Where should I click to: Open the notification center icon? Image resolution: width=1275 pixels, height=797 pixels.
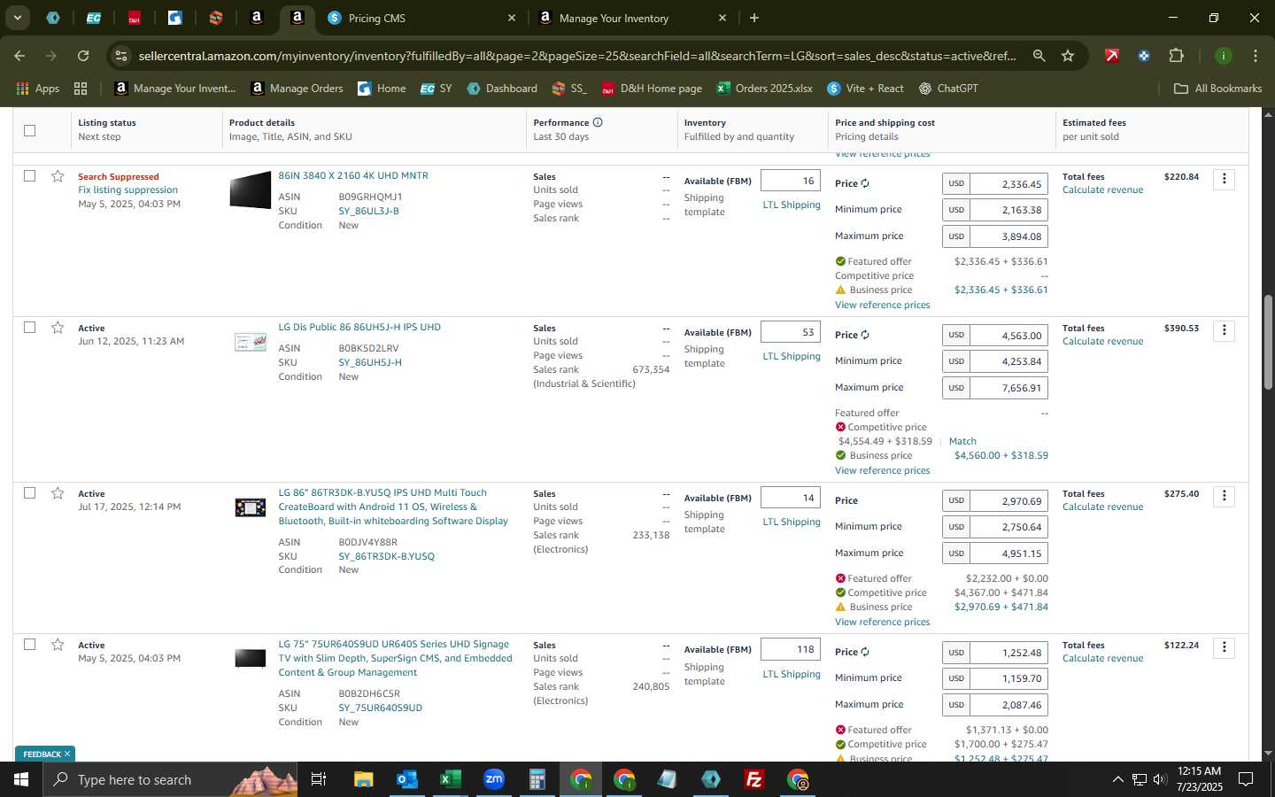(1246, 779)
